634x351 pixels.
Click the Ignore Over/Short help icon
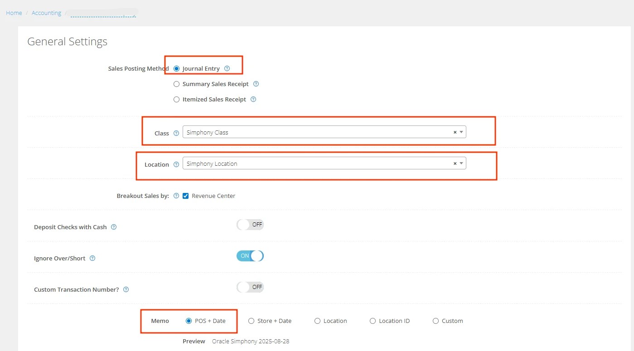[x=92, y=258]
